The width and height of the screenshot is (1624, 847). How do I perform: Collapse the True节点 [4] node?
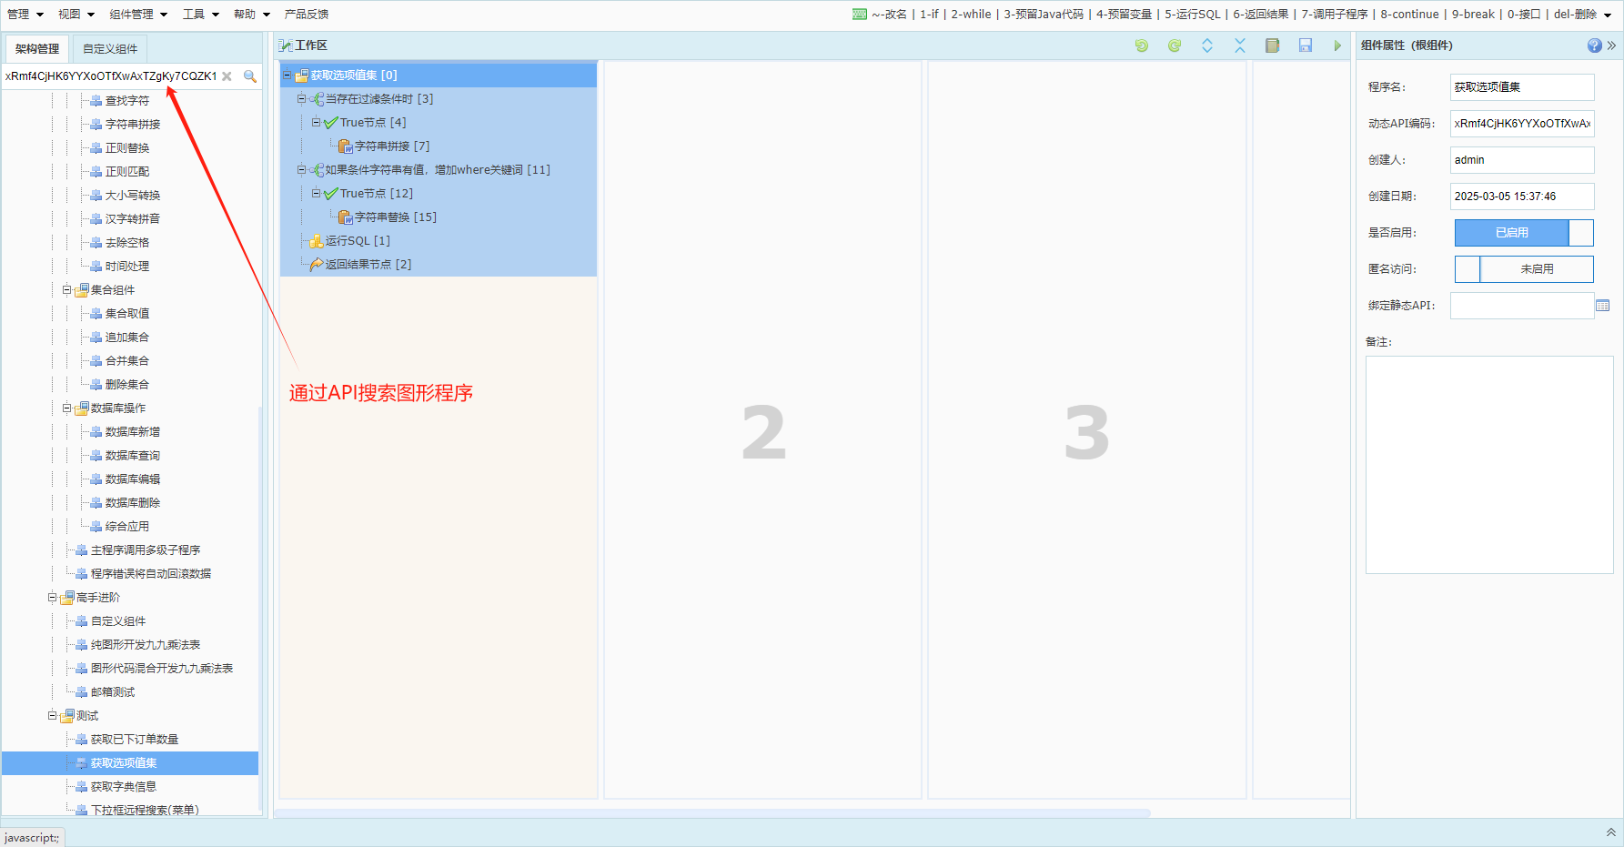pyautogui.click(x=316, y=122)
